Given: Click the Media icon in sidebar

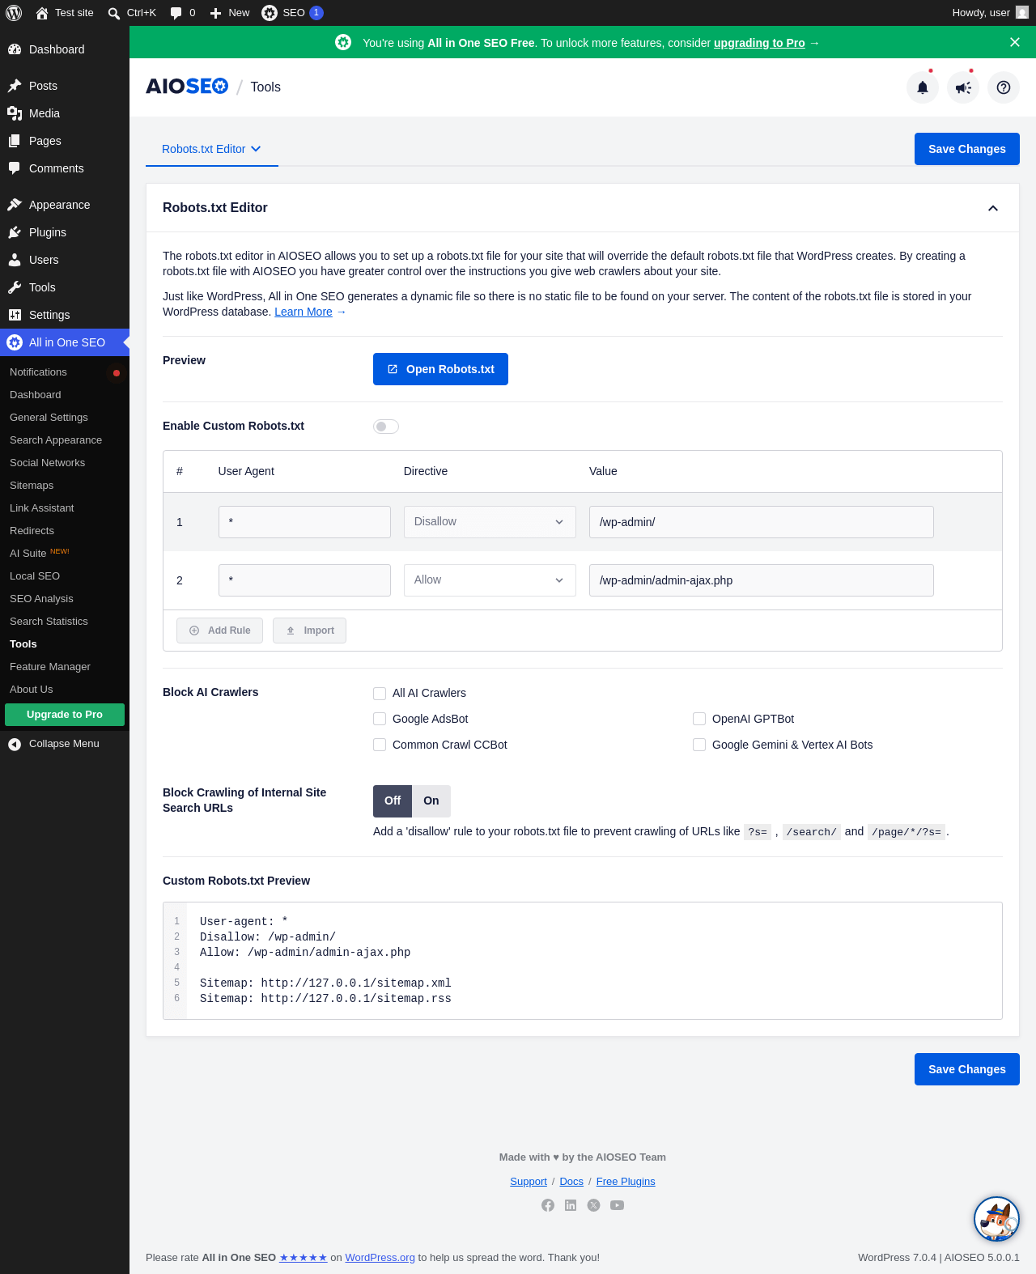Looking at the screenshot, I should pos(15,113).
